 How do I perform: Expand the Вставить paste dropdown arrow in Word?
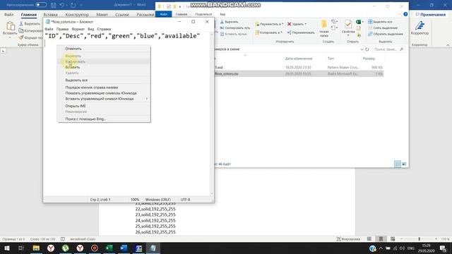pos(10,37)
